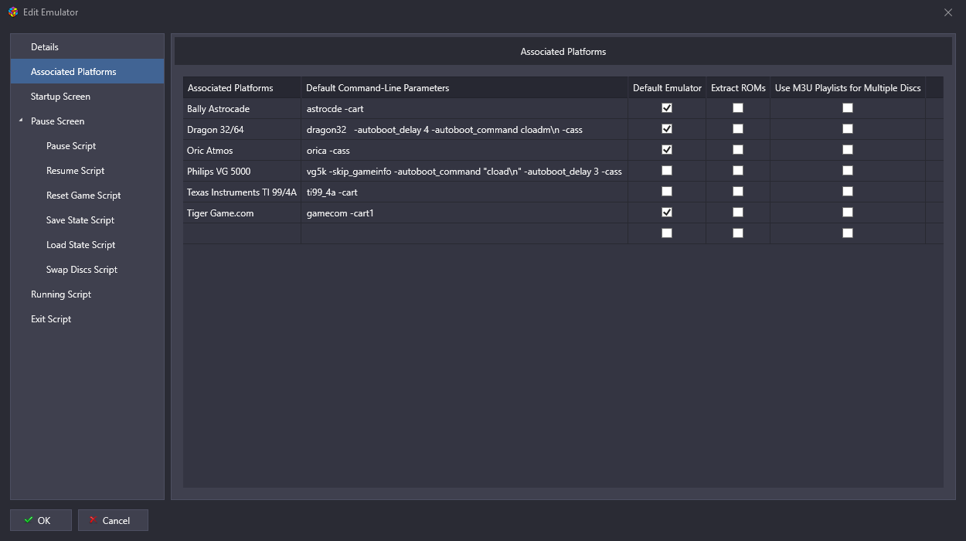Toggle Default Emulator in the empty new row

pyautogui.click(x=667, y=233)
